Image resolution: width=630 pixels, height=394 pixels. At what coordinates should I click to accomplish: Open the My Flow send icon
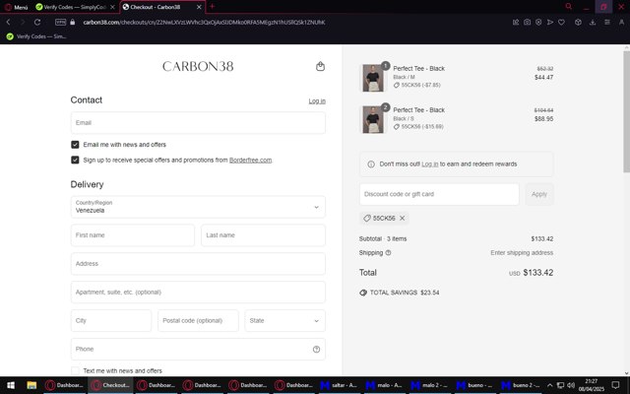550,22
